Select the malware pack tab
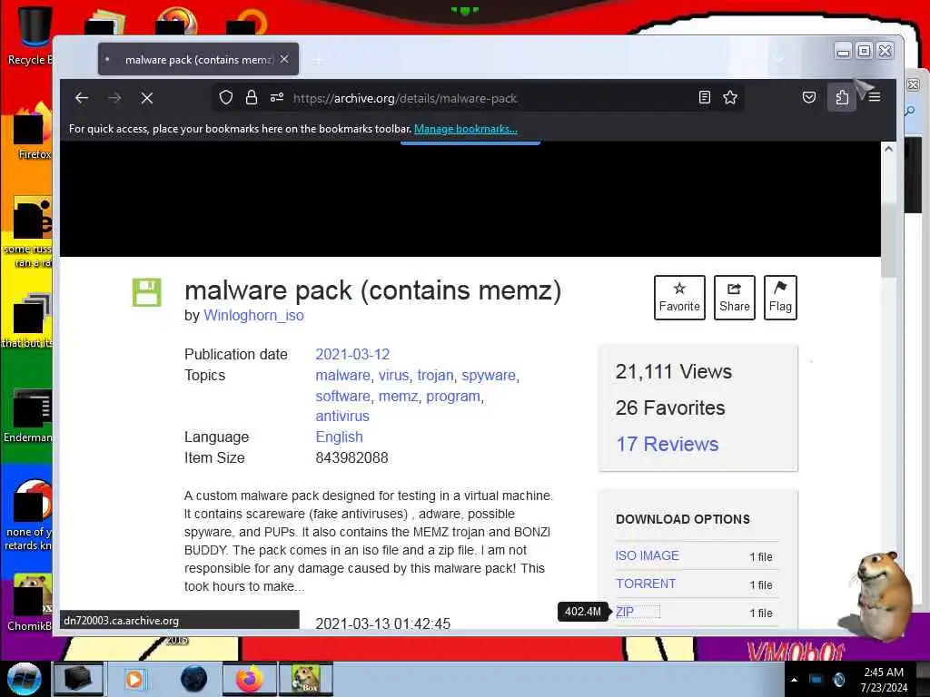 pyautogui.click(x=198, y=59)
